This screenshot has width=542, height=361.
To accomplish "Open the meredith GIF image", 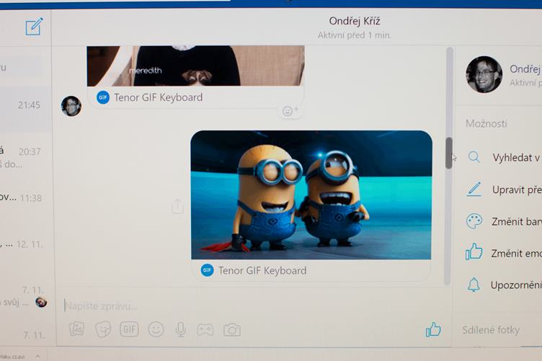I will coord(195,66).
